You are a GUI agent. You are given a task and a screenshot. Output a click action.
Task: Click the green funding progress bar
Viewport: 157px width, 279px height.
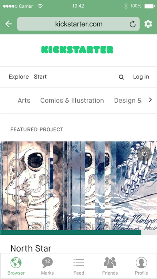[x=71, y=232]
